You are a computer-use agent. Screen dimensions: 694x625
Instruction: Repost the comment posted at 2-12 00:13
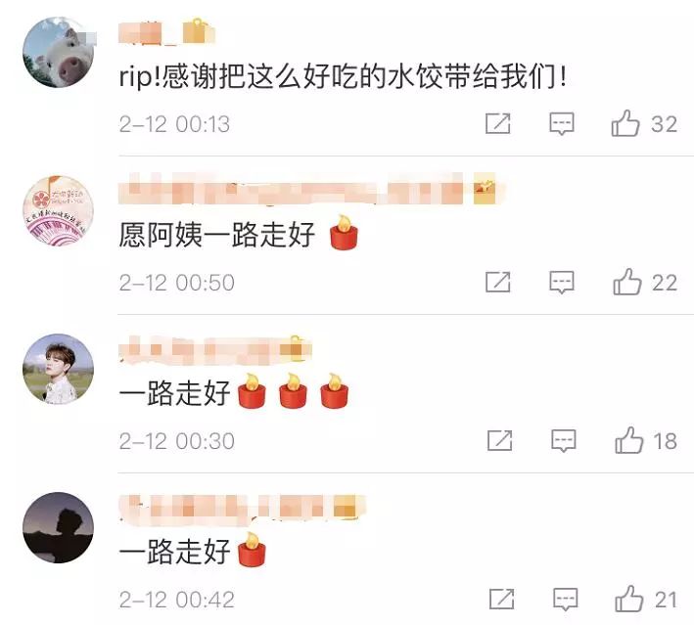pos(498,123)
